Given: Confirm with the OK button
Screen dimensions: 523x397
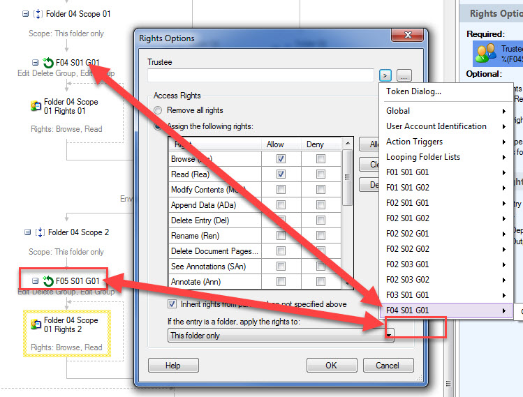Looking at the screenshot, I should click(x=332, y=366).
